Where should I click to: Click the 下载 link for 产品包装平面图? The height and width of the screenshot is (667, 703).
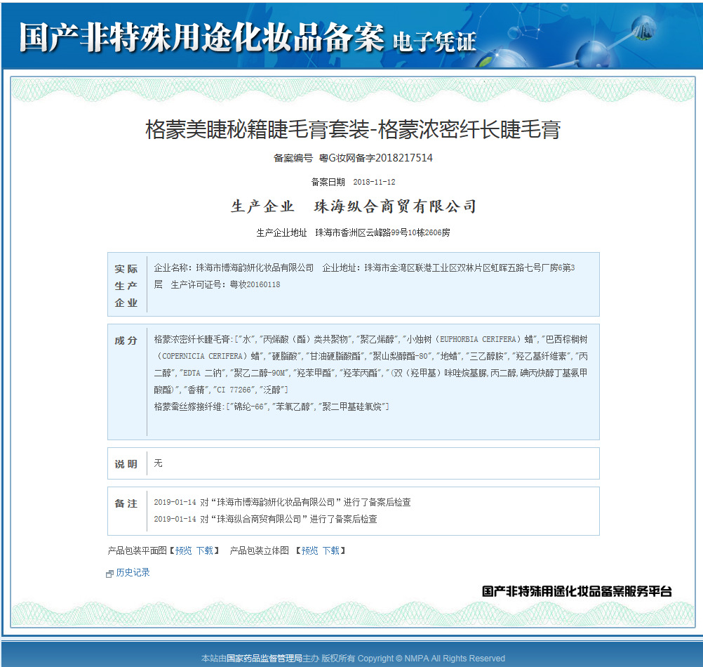click(x=205, y=550)
